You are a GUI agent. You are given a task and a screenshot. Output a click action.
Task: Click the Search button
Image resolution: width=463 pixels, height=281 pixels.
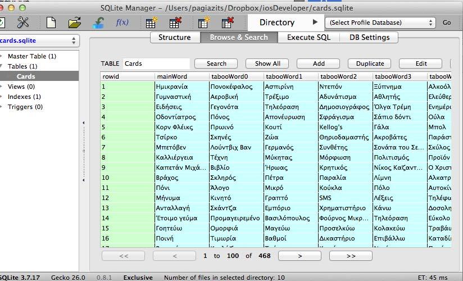(x=216, y=64)
